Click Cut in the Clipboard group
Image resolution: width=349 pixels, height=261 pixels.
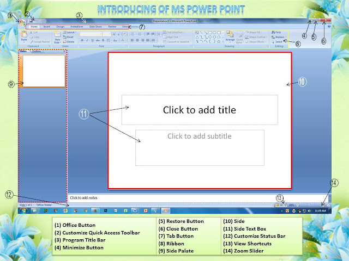34,33
